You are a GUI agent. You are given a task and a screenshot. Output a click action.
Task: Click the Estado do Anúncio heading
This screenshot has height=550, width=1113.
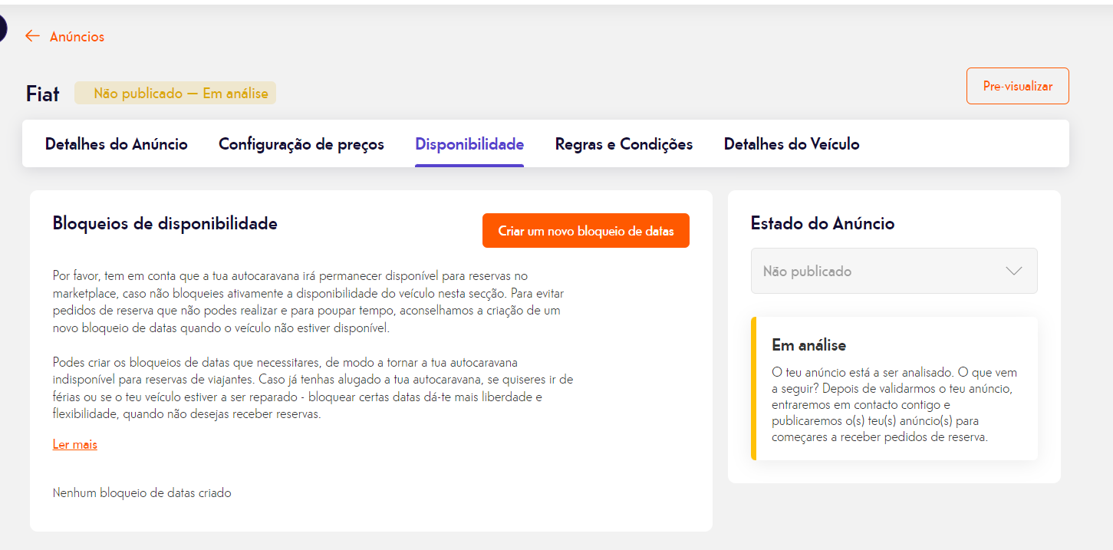[x=822, y=224]
